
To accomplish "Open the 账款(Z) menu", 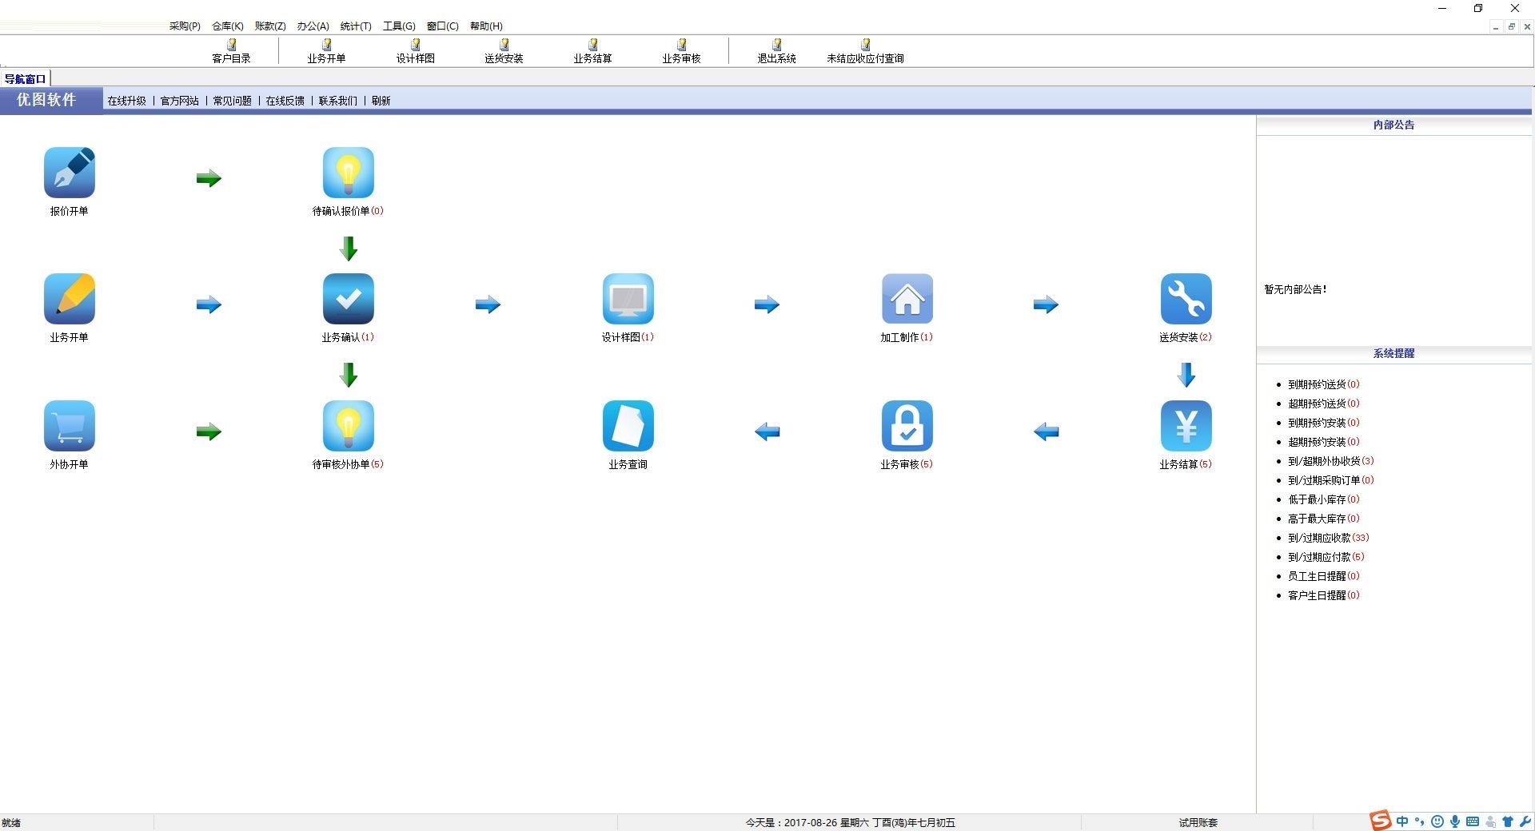I will pos(270,26).
